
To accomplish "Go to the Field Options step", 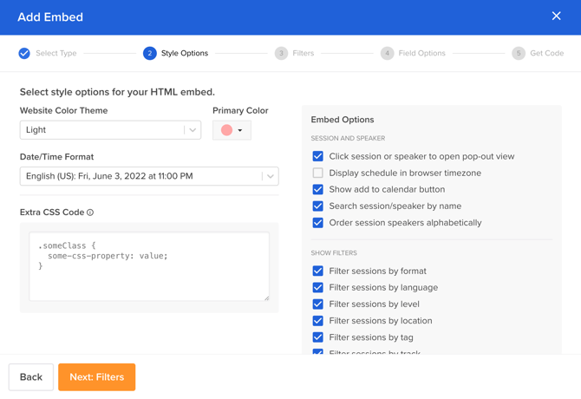I will tap(421, 54).
